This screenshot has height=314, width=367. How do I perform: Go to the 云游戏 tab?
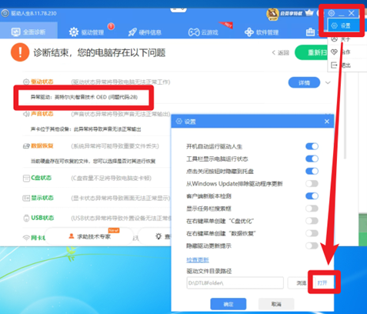coord(203,32)
